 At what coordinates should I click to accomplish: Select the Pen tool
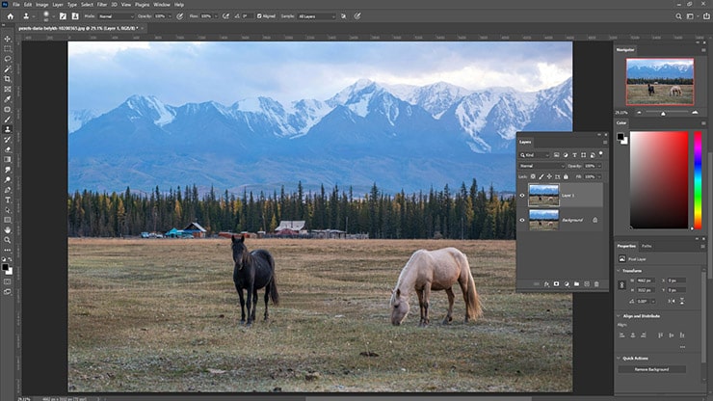[8, 190]
